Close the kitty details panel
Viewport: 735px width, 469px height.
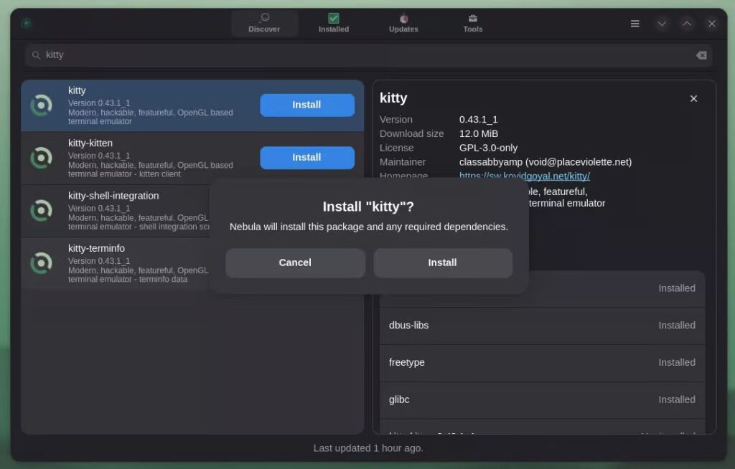click(693, 98)
